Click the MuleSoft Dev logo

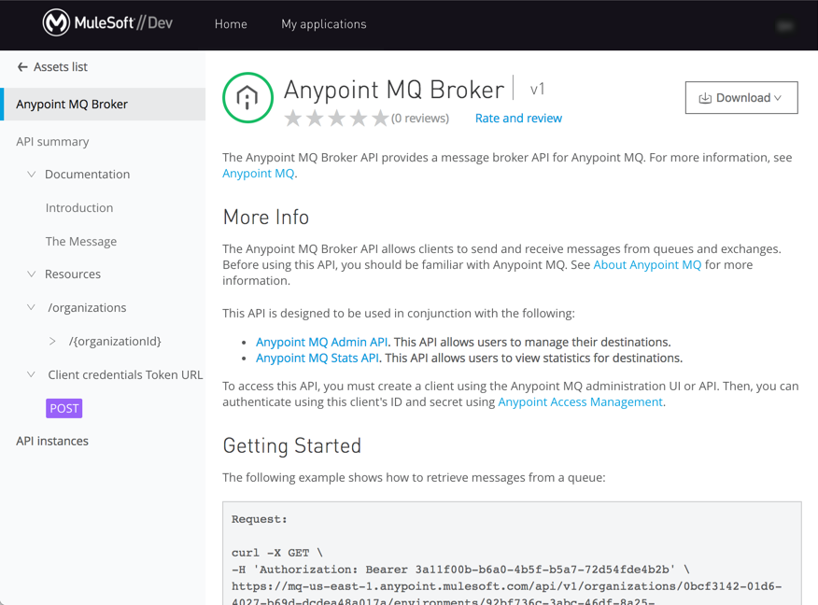click(x=107, y=23)
